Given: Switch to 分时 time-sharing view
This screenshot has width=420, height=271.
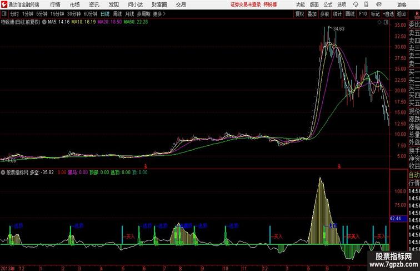Looking at the screenshot, I should 14,14.
